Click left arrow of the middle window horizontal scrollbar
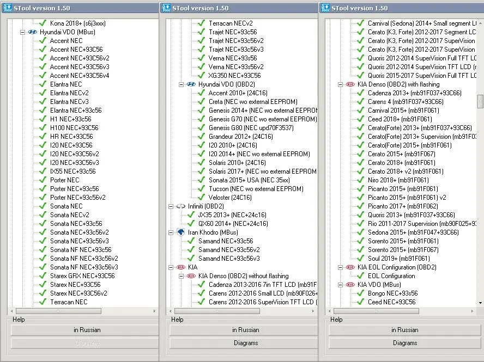 [x=171, y=311]
